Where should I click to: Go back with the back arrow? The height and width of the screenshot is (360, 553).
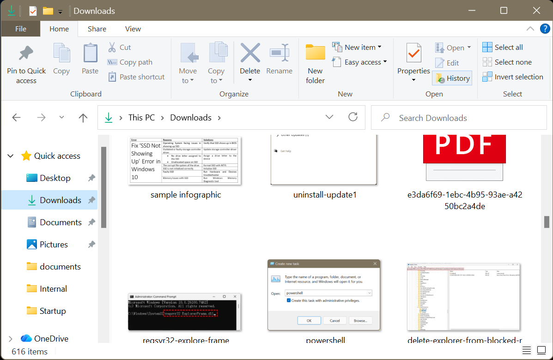pos(17,117)
